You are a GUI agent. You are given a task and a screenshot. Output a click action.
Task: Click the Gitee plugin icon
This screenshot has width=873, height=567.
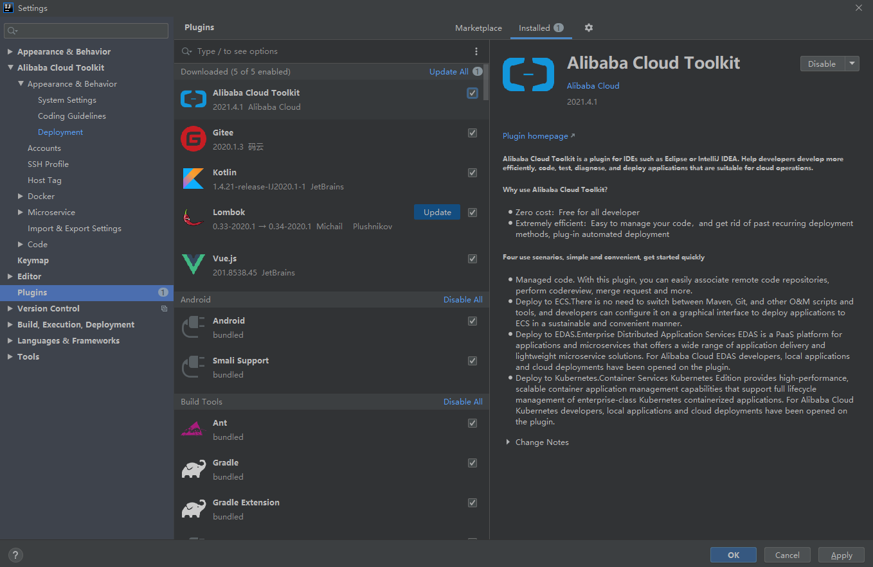point(194,139)
